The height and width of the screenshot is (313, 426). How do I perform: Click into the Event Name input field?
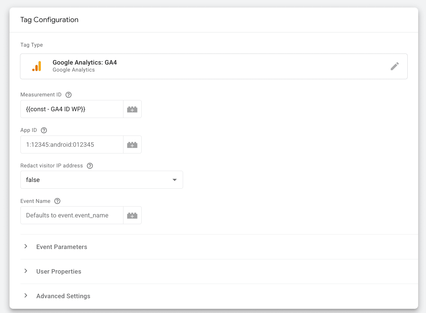72,215
